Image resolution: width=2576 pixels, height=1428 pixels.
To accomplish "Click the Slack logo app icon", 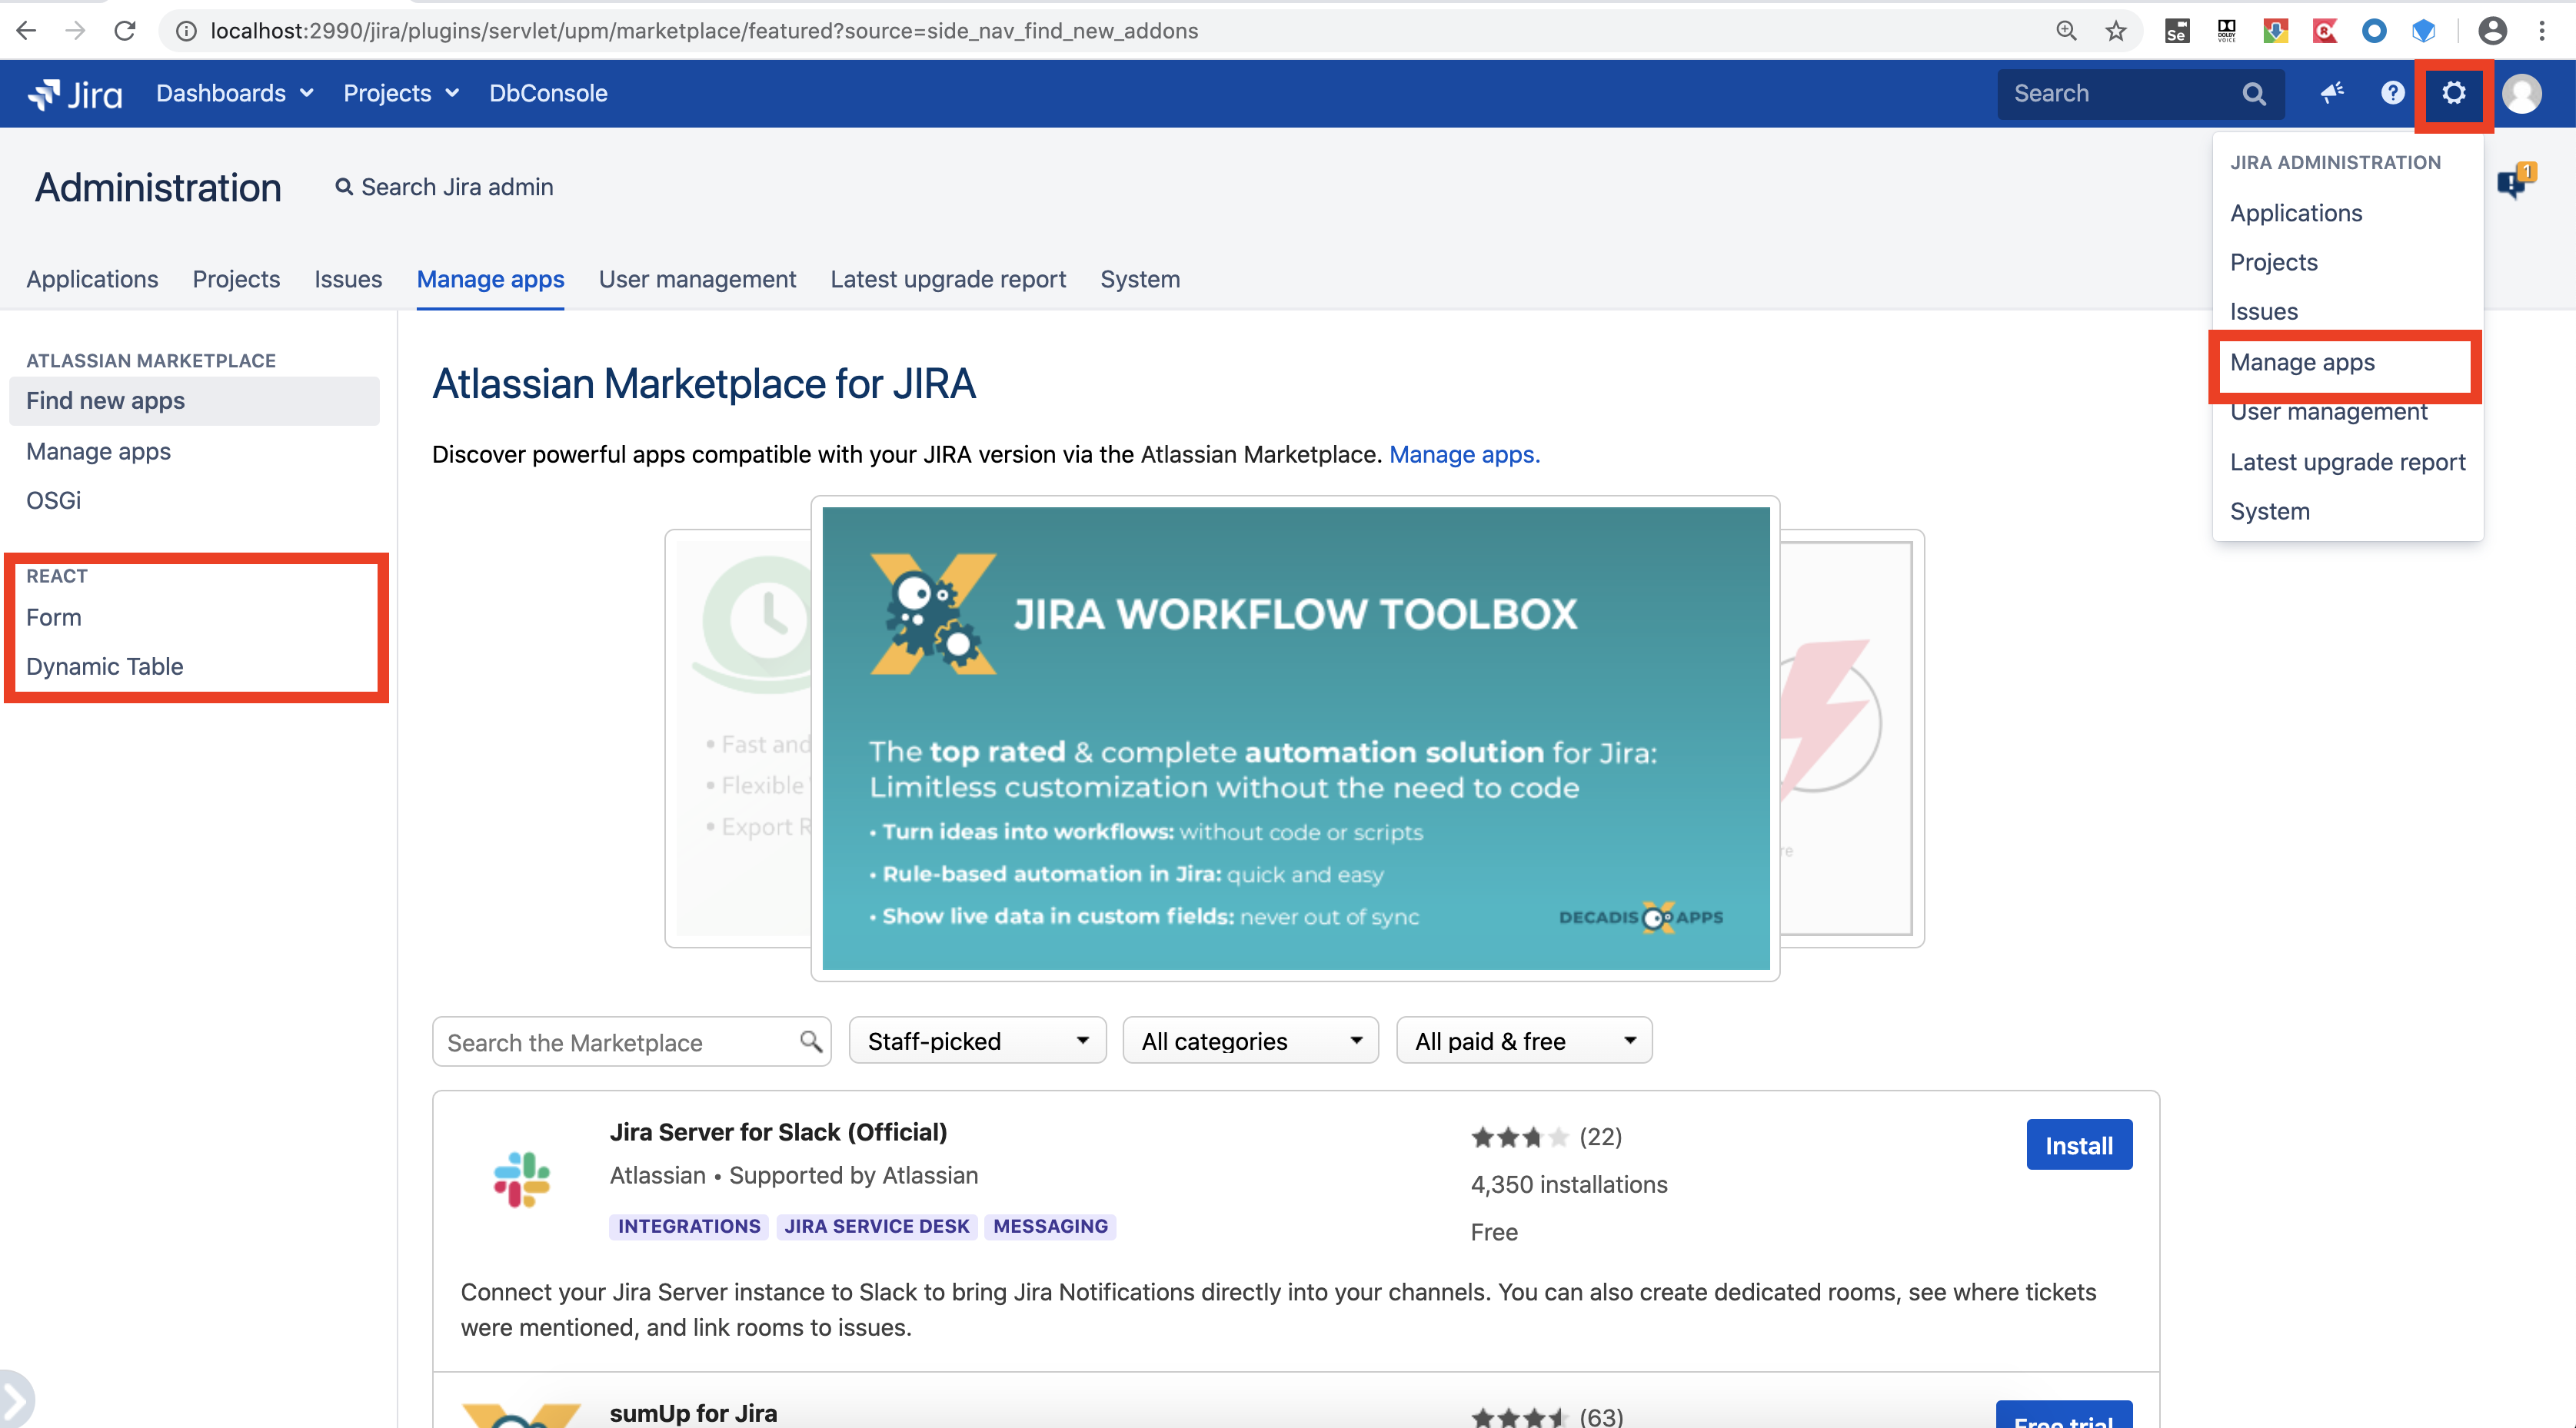I will click(522, 1179).
